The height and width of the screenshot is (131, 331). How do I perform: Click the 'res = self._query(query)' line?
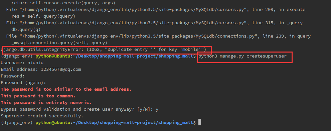pos(43,16)
